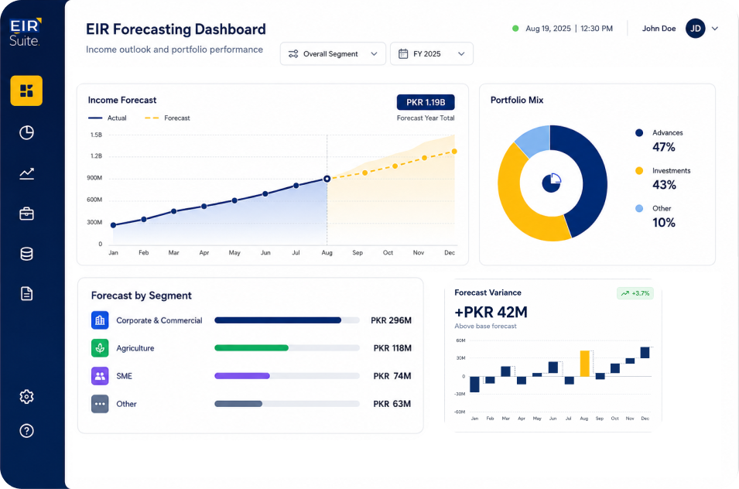Click the Other 10% value
Image resolution: width=739 pixels, height=489 pixels.
664,222
